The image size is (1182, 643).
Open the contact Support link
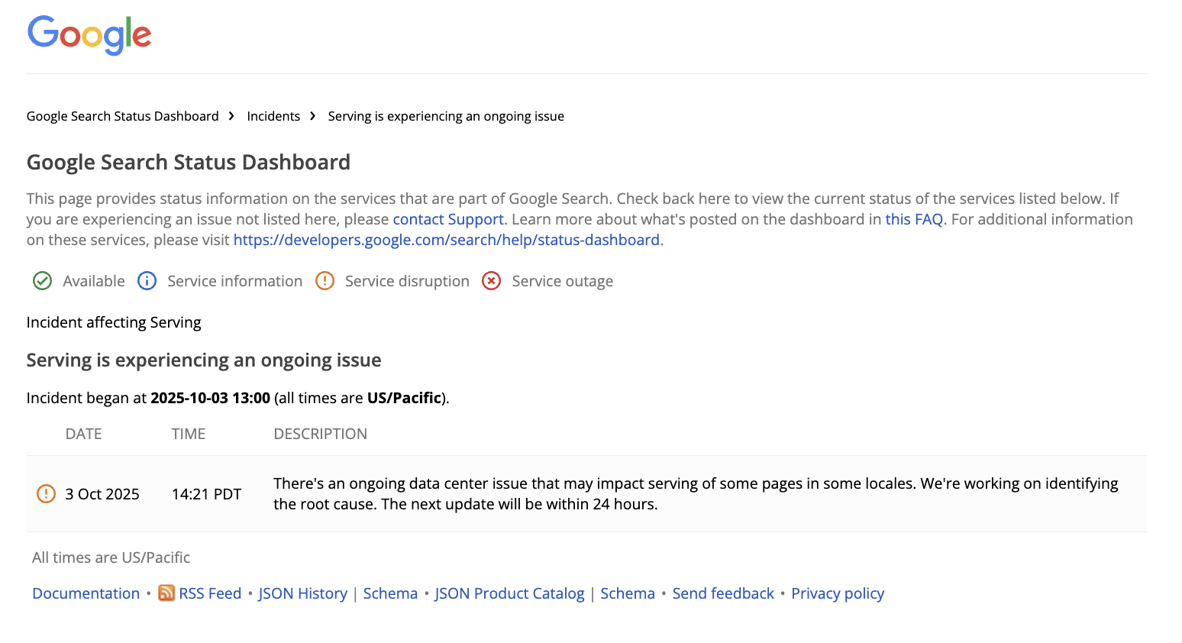(x=448, y=219)
